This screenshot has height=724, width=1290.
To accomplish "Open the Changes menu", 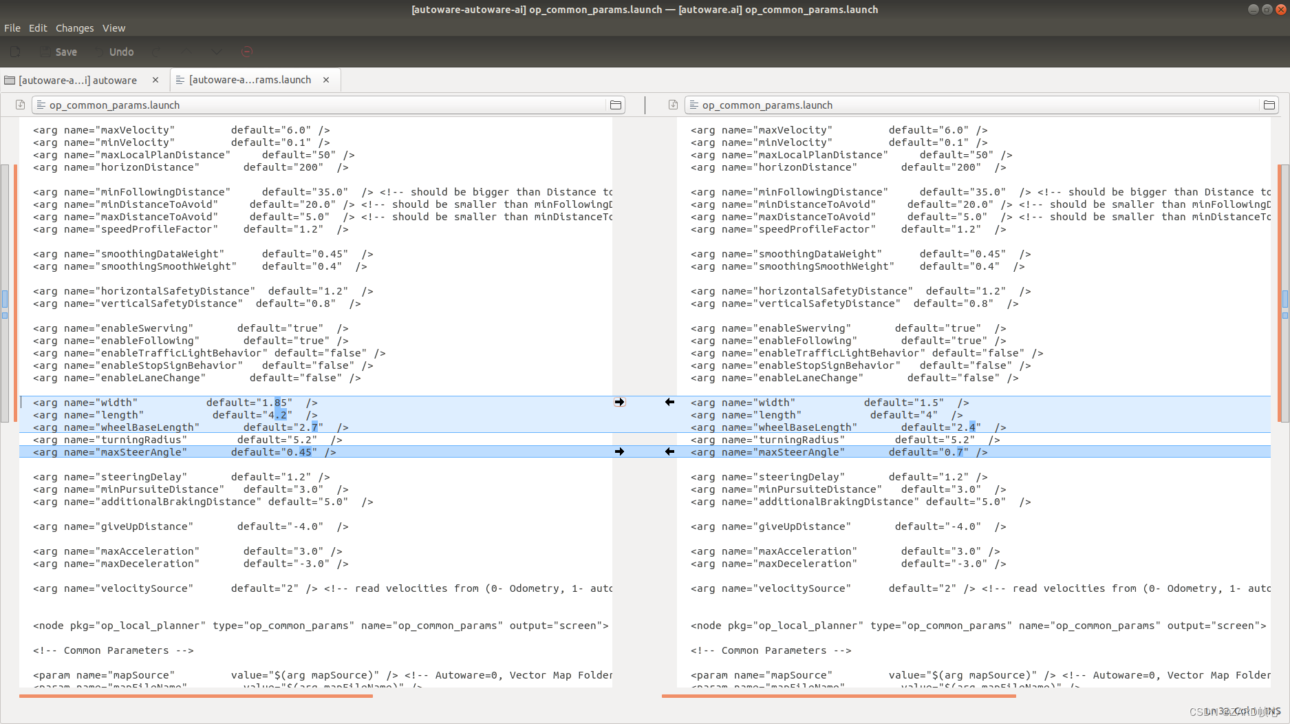I will tap(74, 28).
